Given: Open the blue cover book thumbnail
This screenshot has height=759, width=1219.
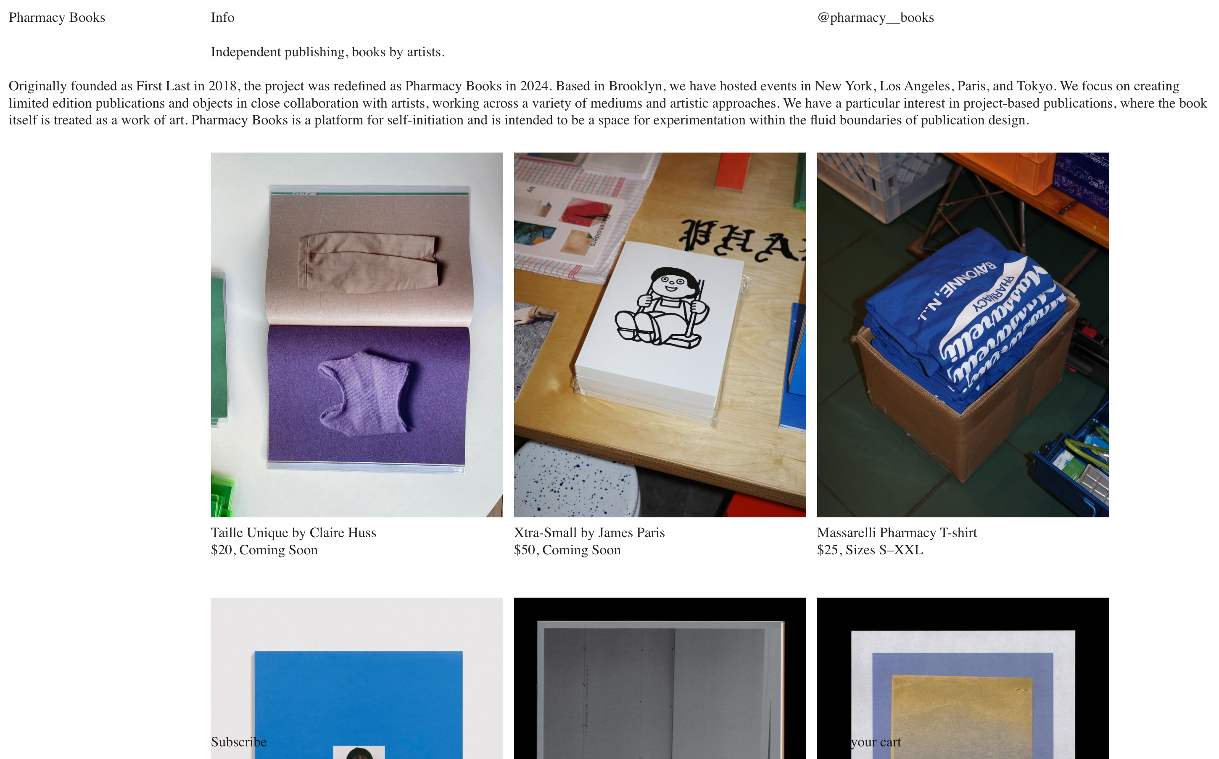Looking at the screenshot, I should click(x=357, y=678).
